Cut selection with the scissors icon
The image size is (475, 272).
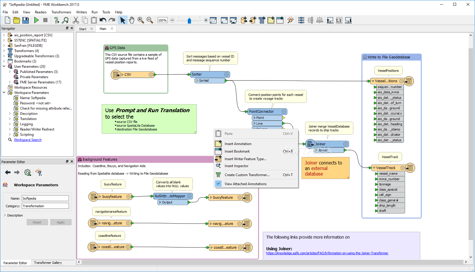coord(76,20)
